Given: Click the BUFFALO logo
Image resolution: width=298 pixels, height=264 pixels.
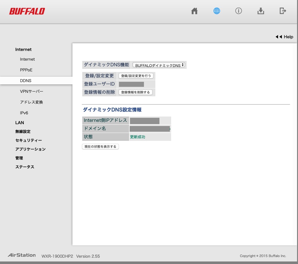Looking at the screenshot, I should (x=27, y=11).
